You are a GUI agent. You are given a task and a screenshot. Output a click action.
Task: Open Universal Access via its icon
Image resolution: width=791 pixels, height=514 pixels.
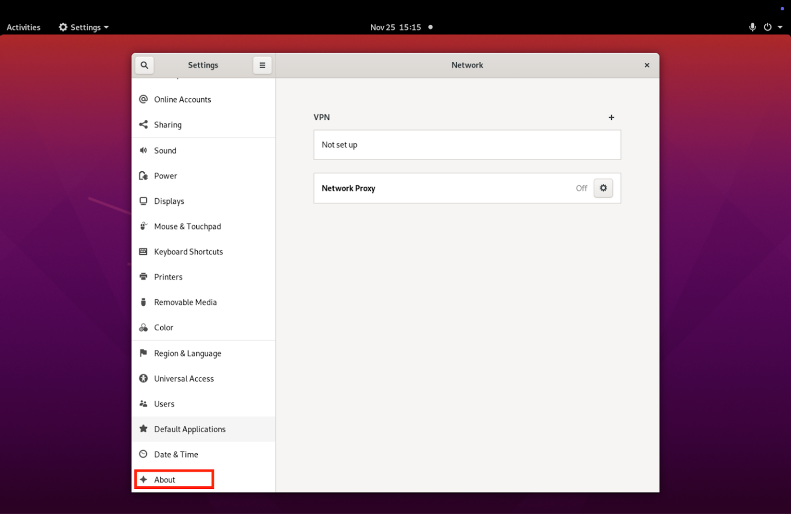coord(143,379)
